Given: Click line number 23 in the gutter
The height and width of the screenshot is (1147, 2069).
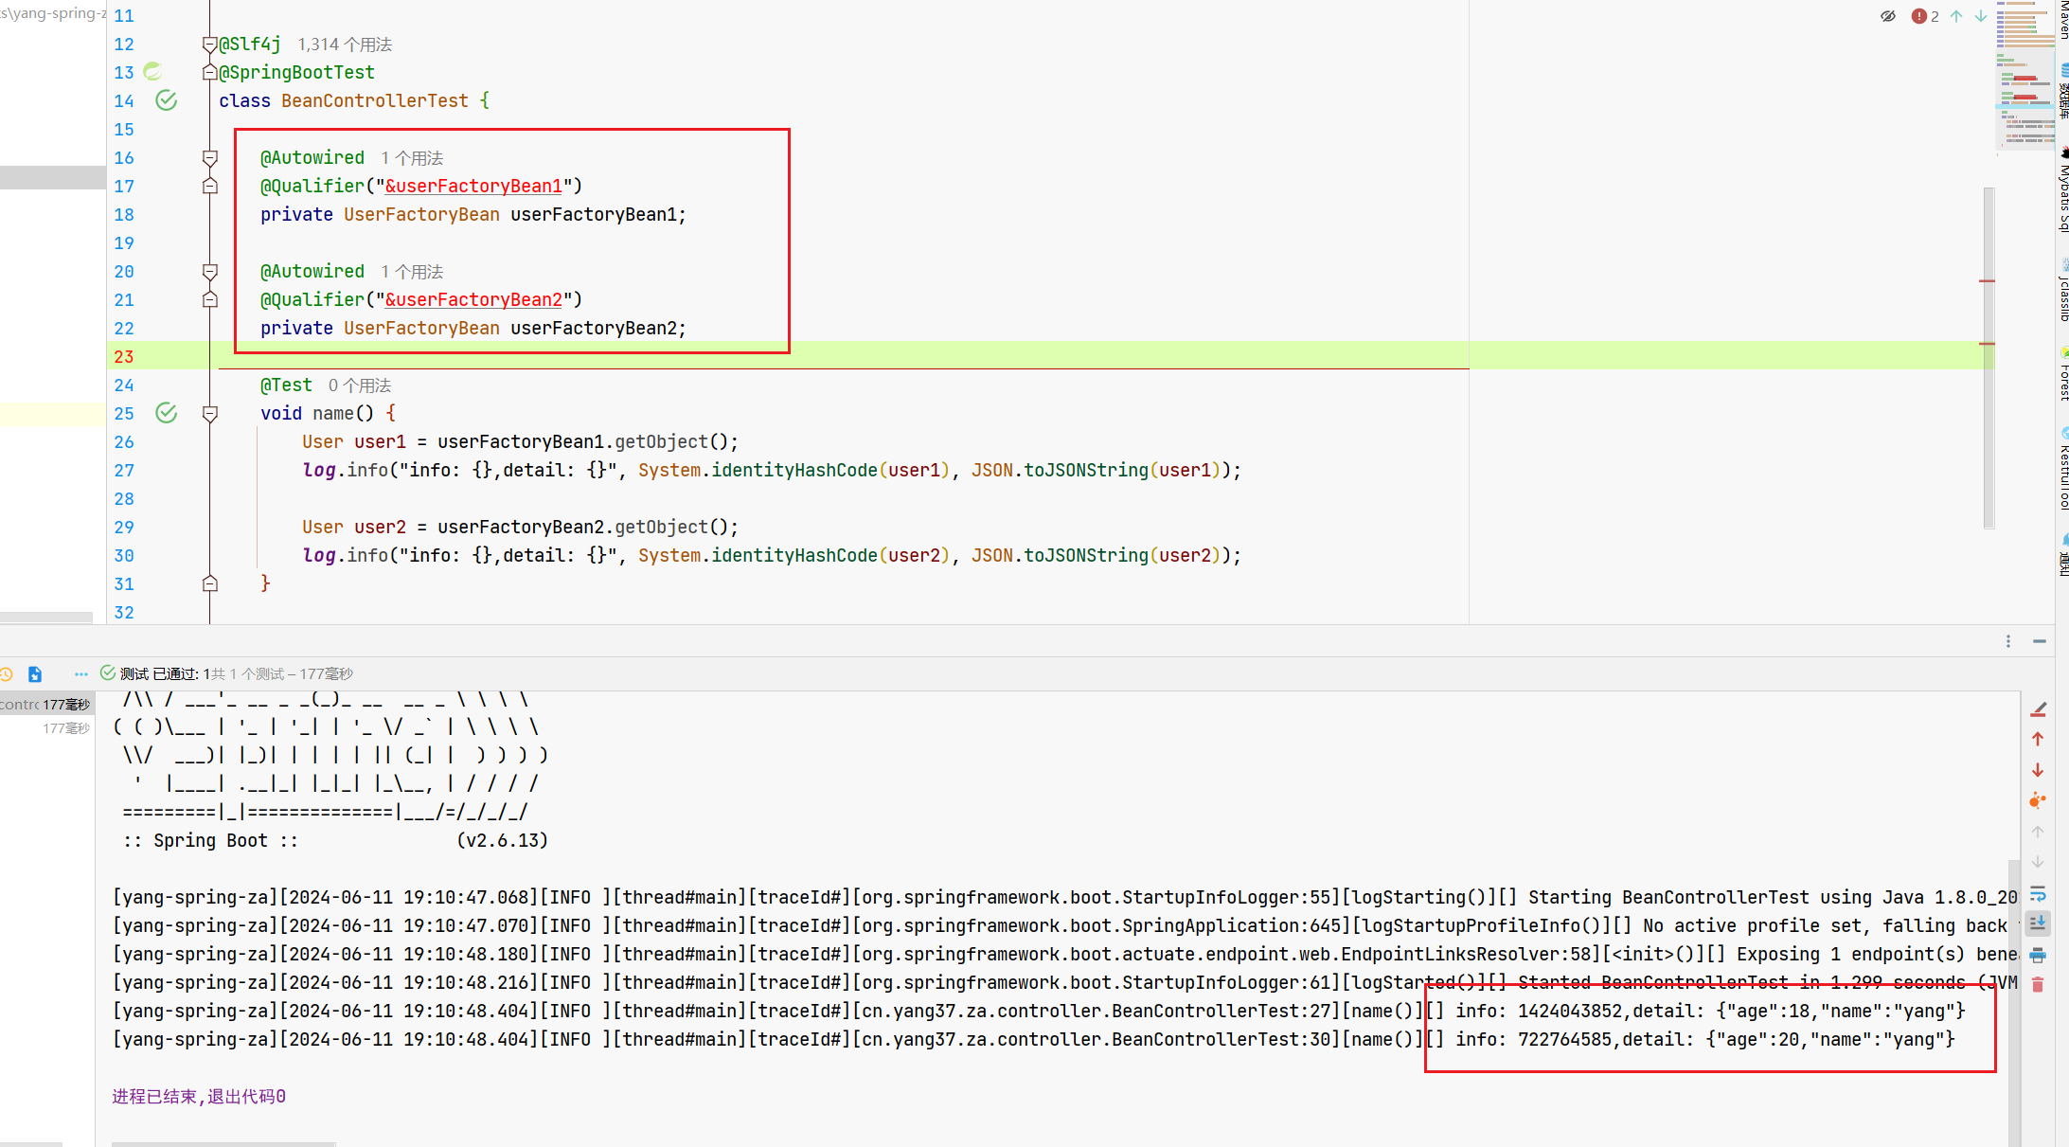Looking at the screenshot, I should 124,357.
